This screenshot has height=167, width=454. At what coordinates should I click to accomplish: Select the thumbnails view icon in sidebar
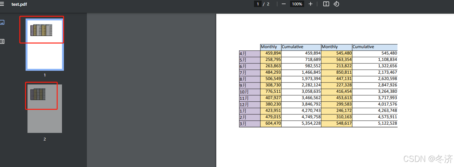pos(2,22)
